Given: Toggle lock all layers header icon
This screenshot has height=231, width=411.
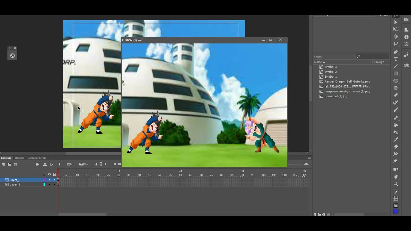Looking at the screenshot, I should pos(54,175).
